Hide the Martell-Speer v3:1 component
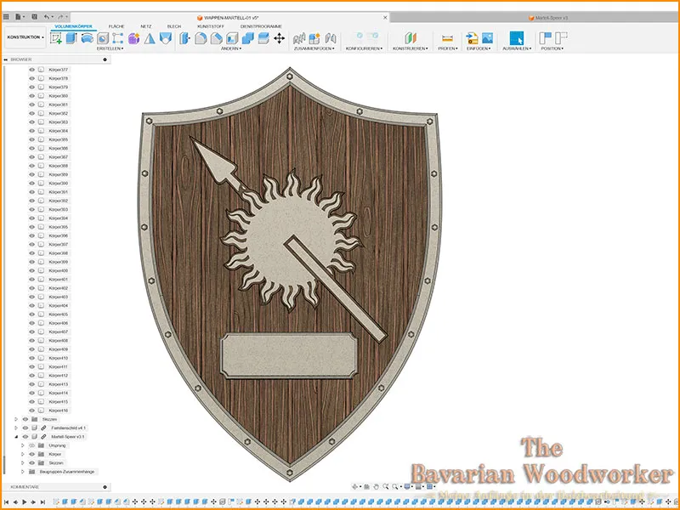This screenshot has width=680, height=510. [25, 437]
